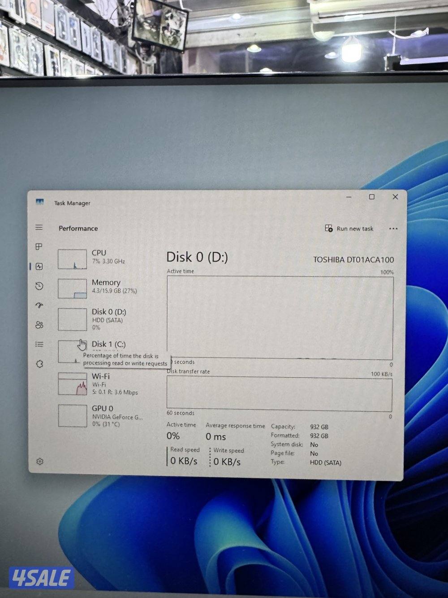Expand the navigation pane with the hamburger menu

pos(39,227)
